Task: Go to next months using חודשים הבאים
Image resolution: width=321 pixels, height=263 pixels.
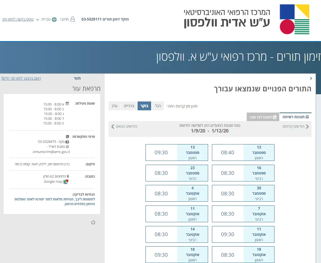Action: [124, 126]
